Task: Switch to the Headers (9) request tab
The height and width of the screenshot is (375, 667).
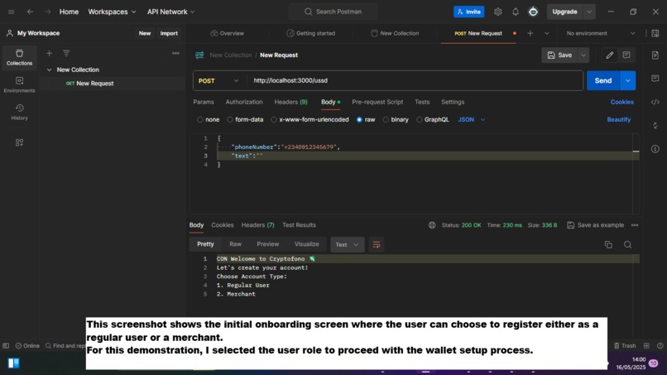Action: 291,102
